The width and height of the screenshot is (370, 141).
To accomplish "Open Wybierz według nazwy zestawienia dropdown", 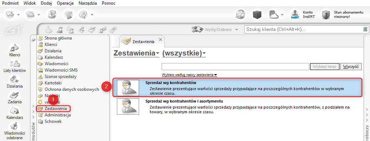I will [x=189, y=75].
